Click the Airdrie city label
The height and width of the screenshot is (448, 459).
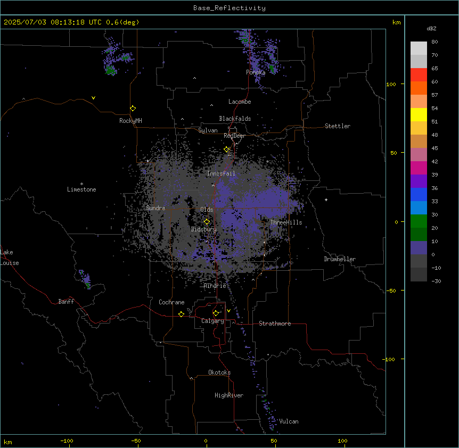coord(215,286)
